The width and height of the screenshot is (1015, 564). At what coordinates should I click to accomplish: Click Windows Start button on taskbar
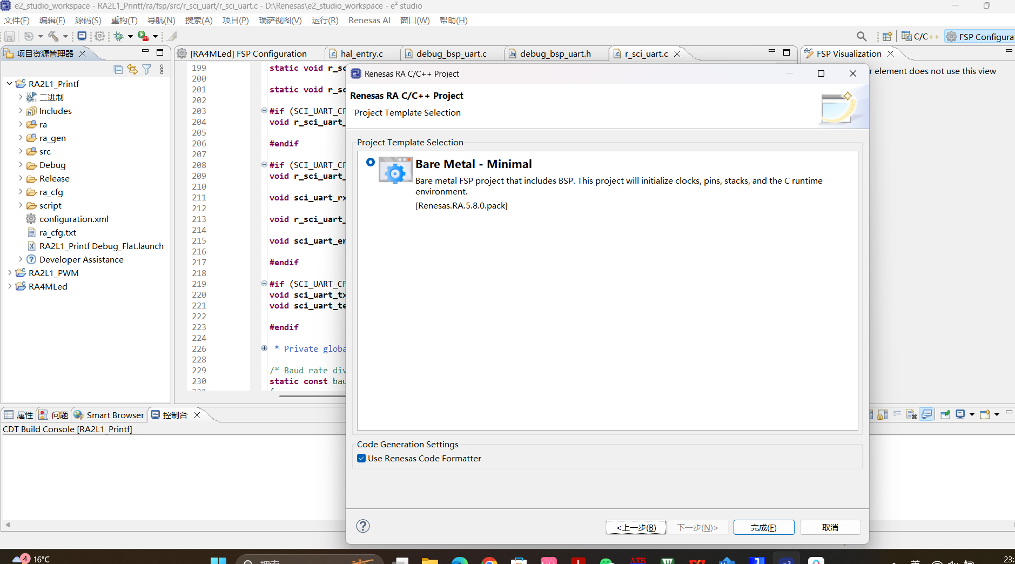coord(218,560)
